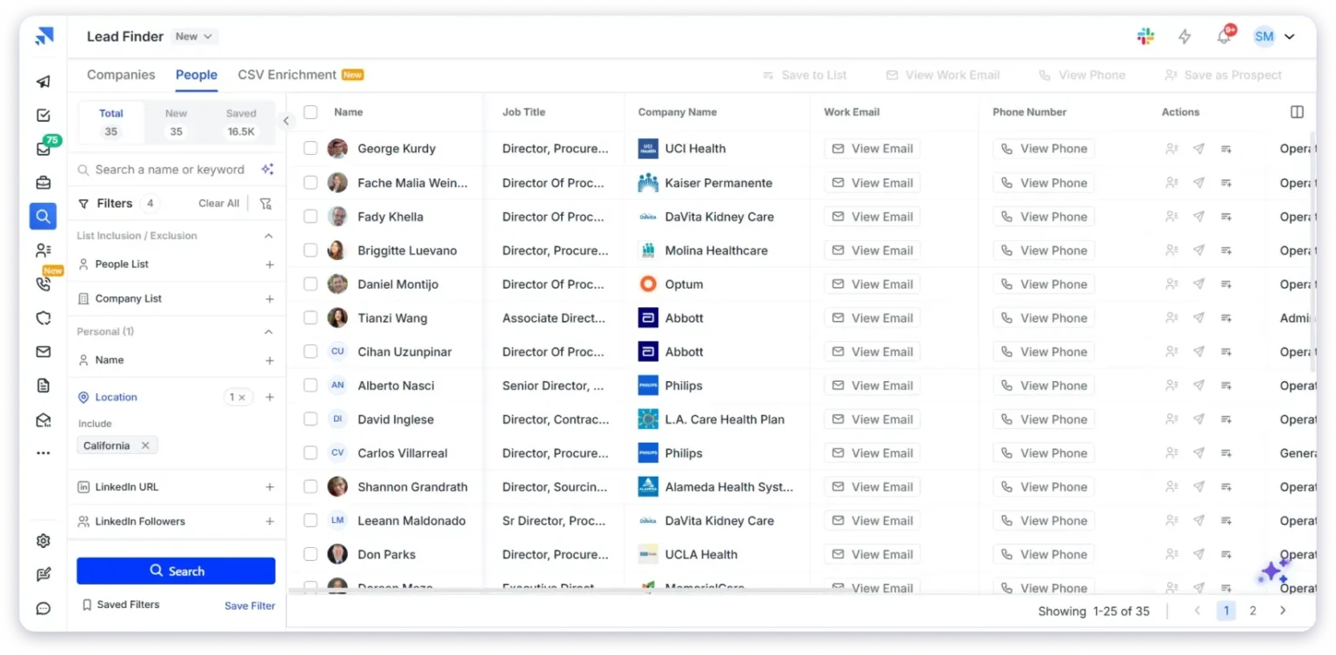The image size is (1336, 655).
Task: Check the box for Shannon Grandrath
Action: pyautogui.click(x=311, y=487)
